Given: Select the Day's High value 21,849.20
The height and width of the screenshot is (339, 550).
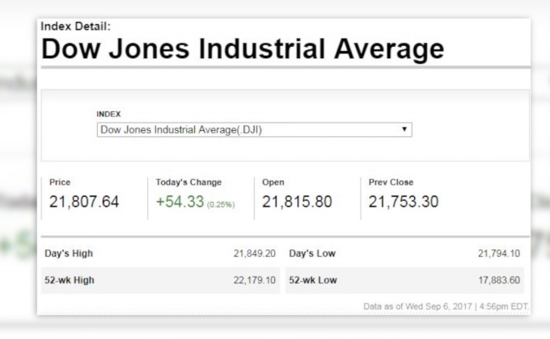Looking at the screenshot, I should 255,253.
